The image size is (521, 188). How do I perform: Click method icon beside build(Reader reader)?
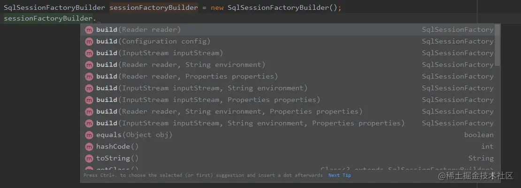coord(89,30)
